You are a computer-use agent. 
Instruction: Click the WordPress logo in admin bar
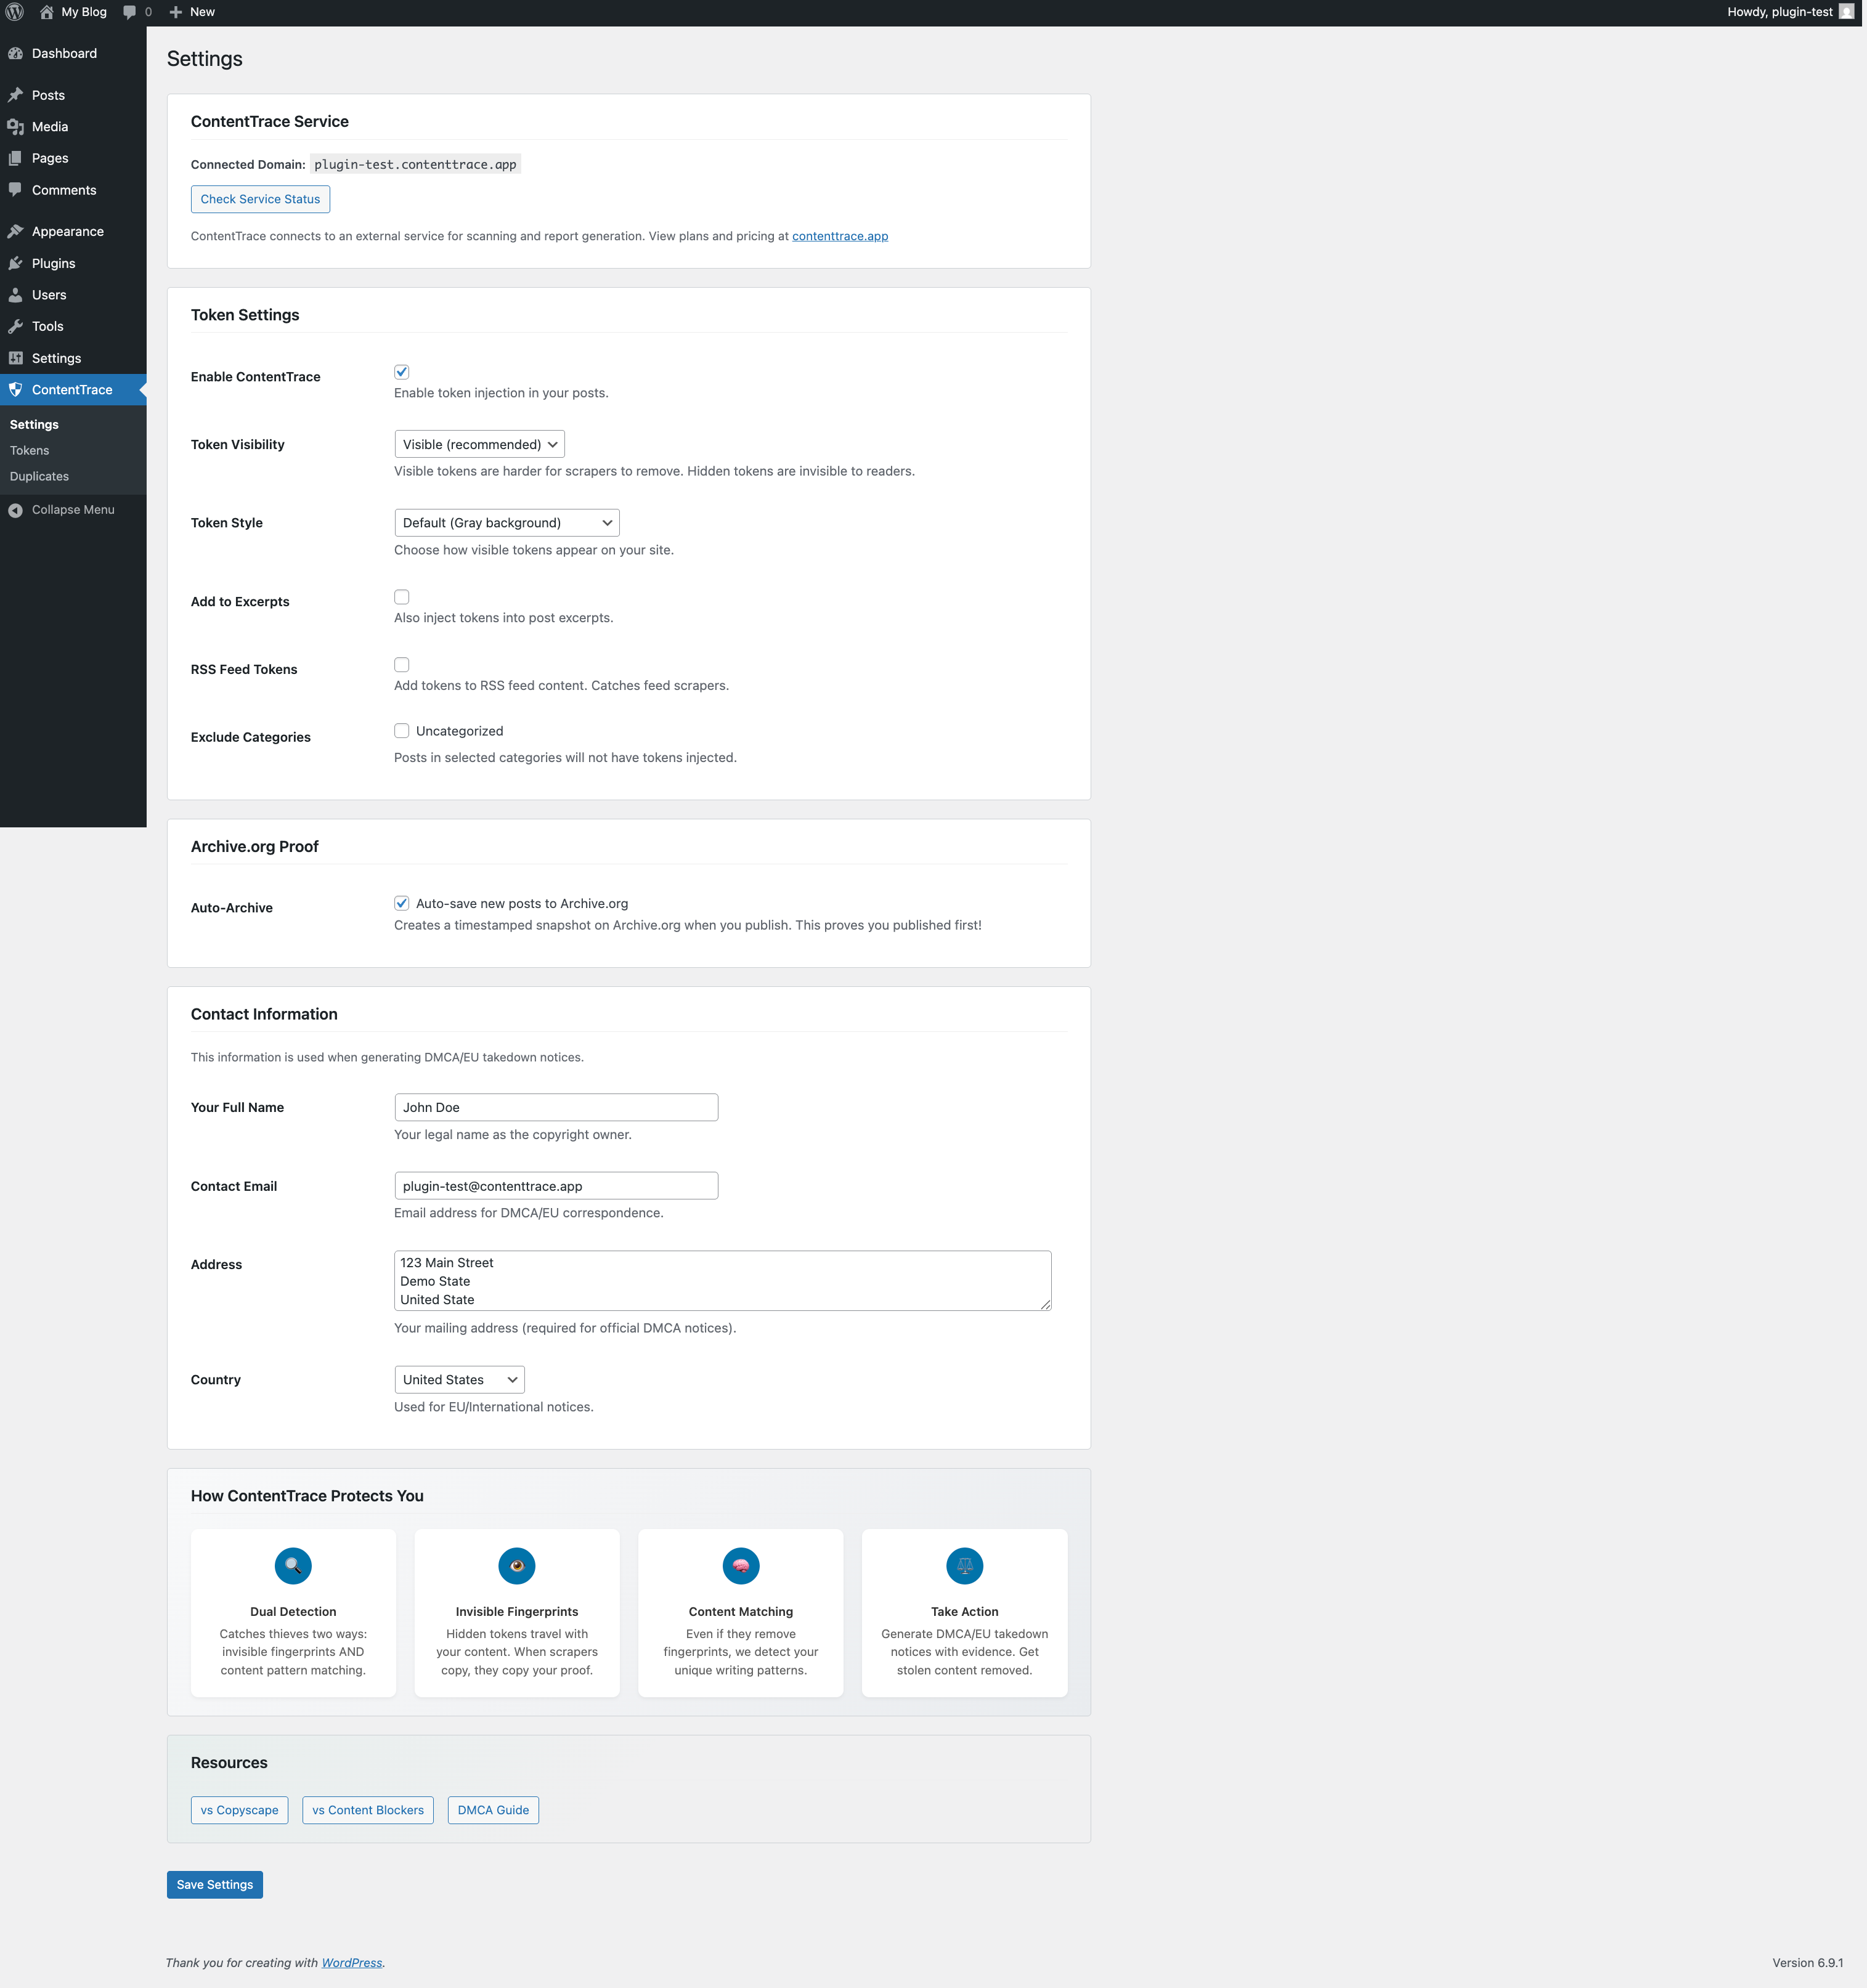(x=14, y=11)
